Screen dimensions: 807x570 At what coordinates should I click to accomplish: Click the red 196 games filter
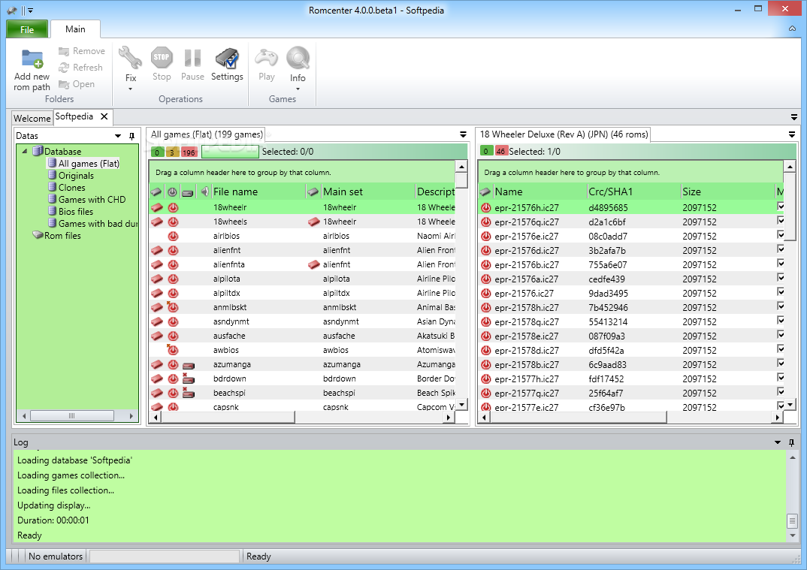(x=189, y=152)
